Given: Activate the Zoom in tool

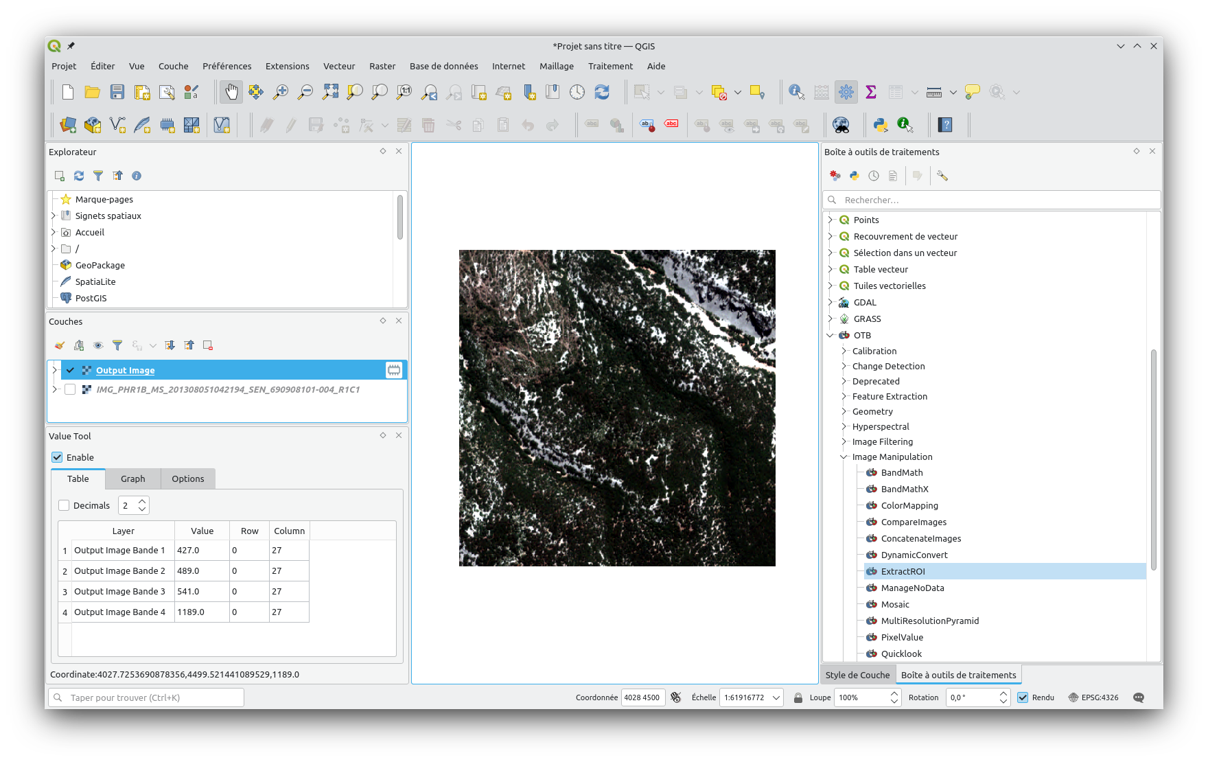Looking at the screenshot, I should pos(280,91).
